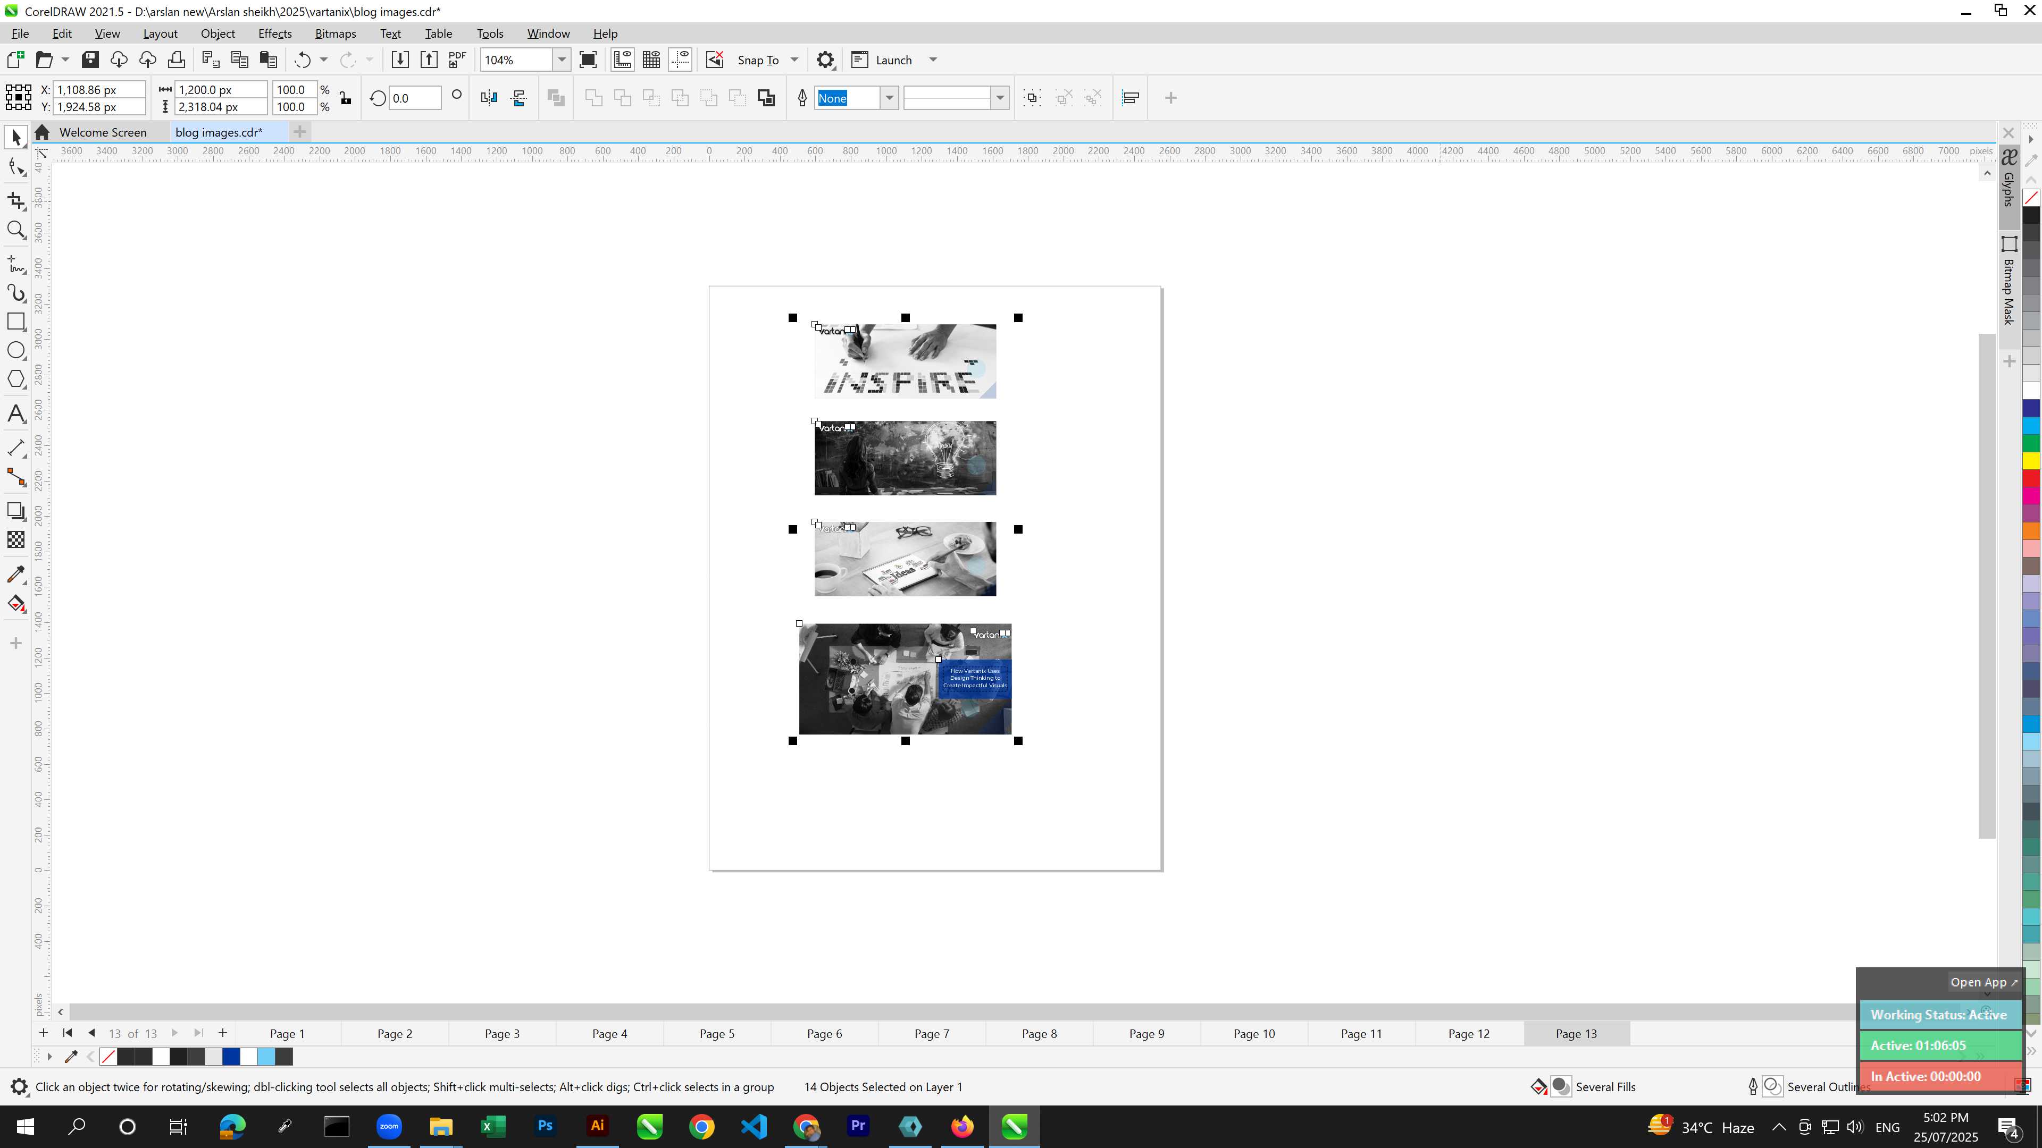Select the Pick tool in toolbox

click(16, 137)
